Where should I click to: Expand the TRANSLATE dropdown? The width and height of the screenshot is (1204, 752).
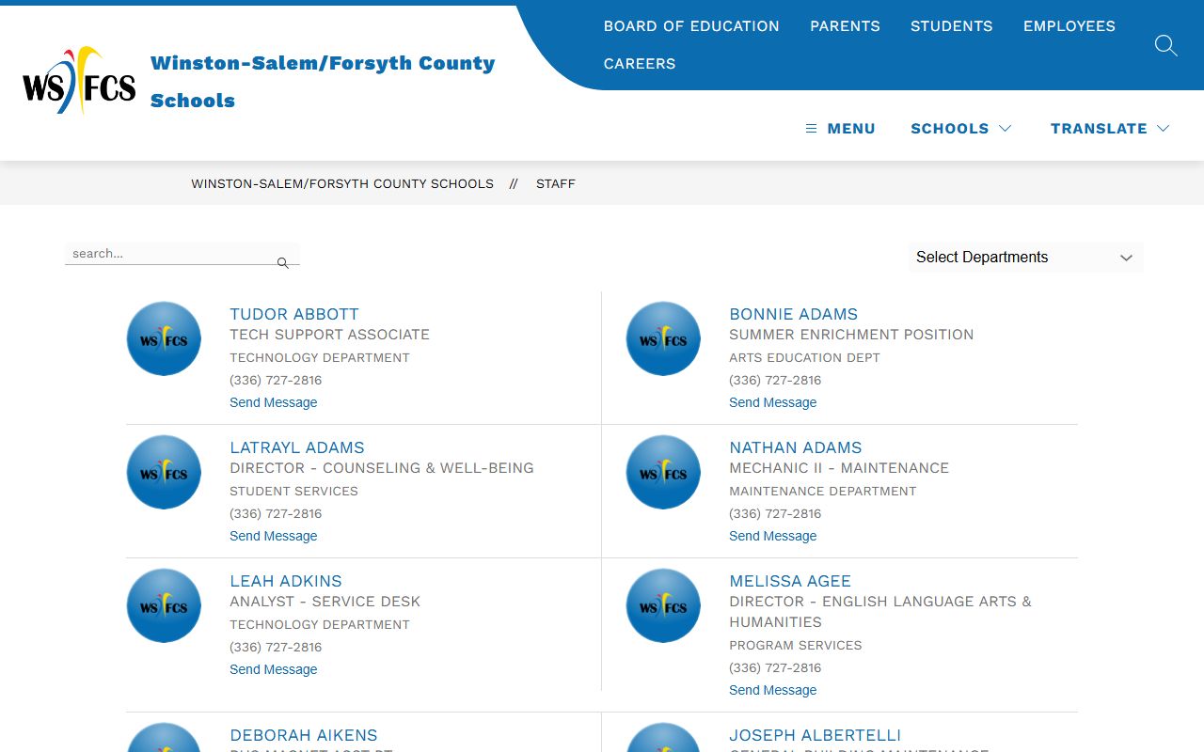pos(1110,129)
